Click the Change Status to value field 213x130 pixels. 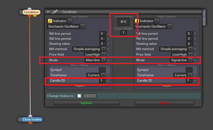coord(90,96)
